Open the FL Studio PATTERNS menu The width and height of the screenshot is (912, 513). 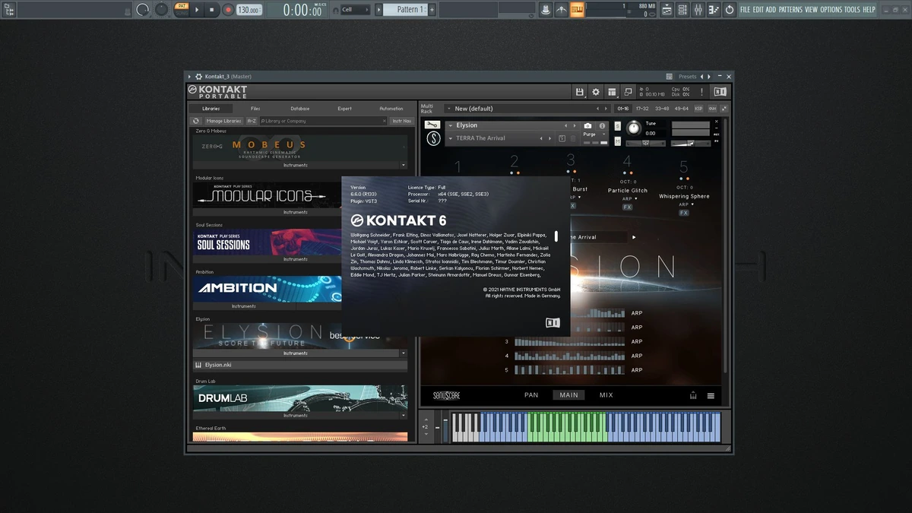(790, 10)
